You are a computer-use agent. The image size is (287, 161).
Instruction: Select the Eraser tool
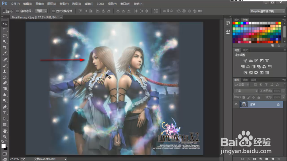(5, 83)
